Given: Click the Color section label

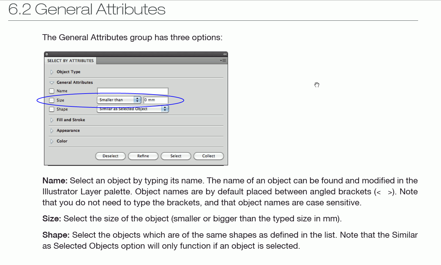Looking at the screenshot, I should pos(62,141).
